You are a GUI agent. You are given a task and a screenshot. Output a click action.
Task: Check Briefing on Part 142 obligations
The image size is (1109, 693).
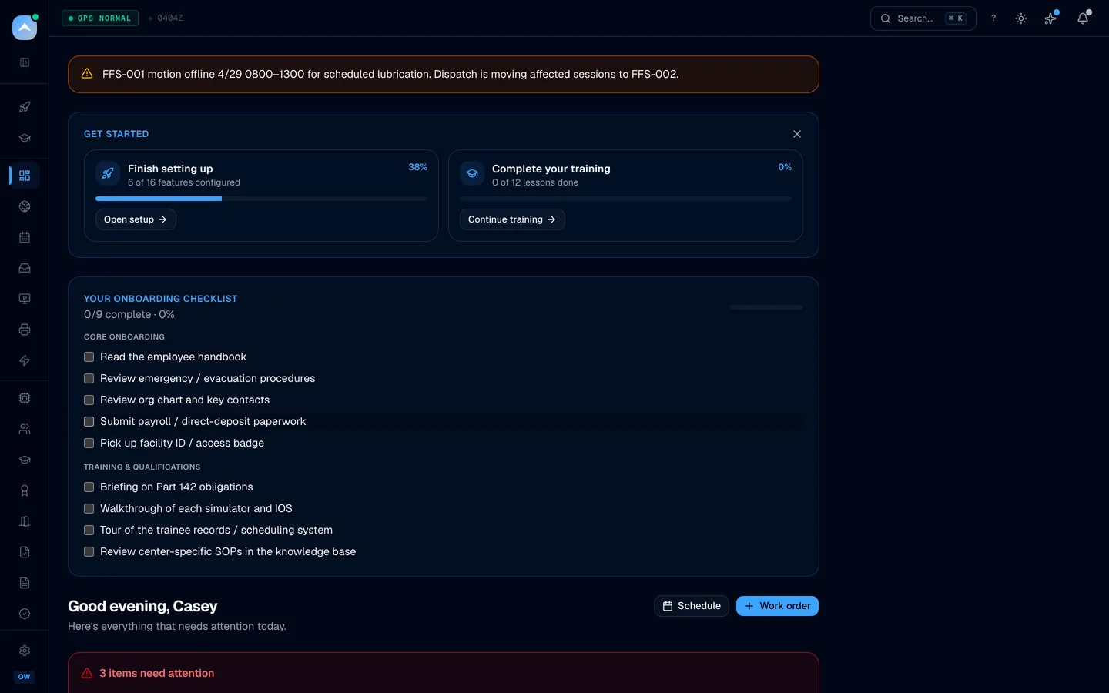tap(89, 487)
